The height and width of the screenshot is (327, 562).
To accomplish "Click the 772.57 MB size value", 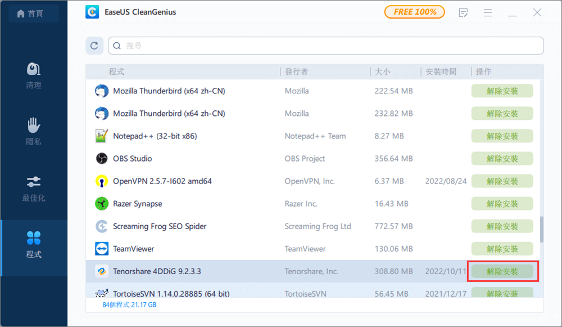I will click(x=393, y=226).
